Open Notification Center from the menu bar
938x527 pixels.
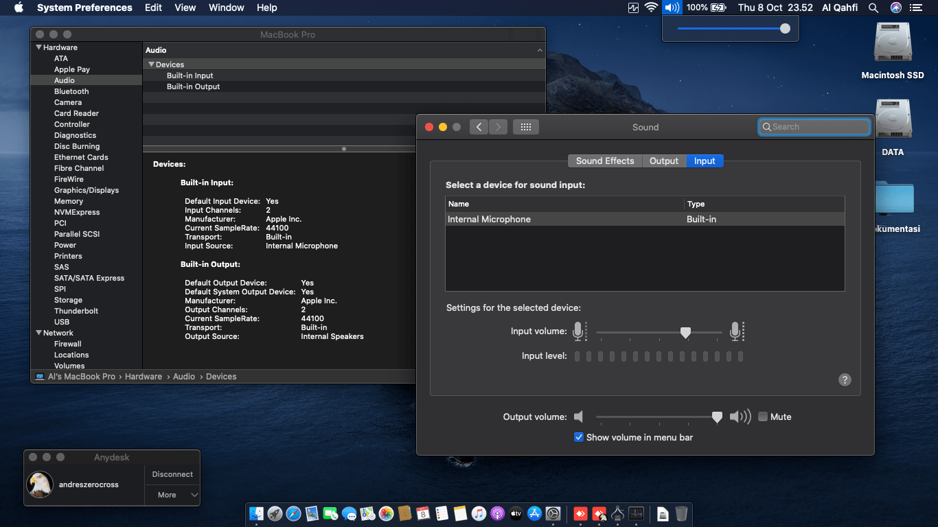(916, 8)
